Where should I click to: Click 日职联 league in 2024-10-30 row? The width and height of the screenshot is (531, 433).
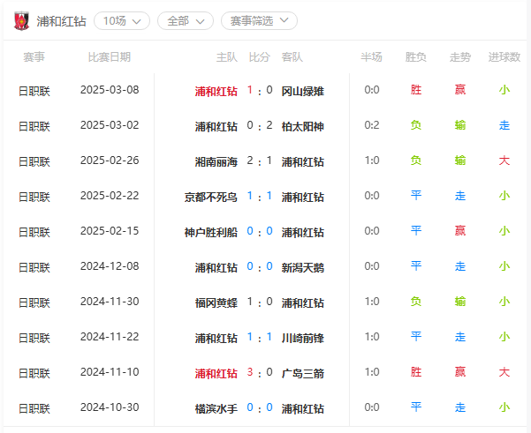coord(34,408)
